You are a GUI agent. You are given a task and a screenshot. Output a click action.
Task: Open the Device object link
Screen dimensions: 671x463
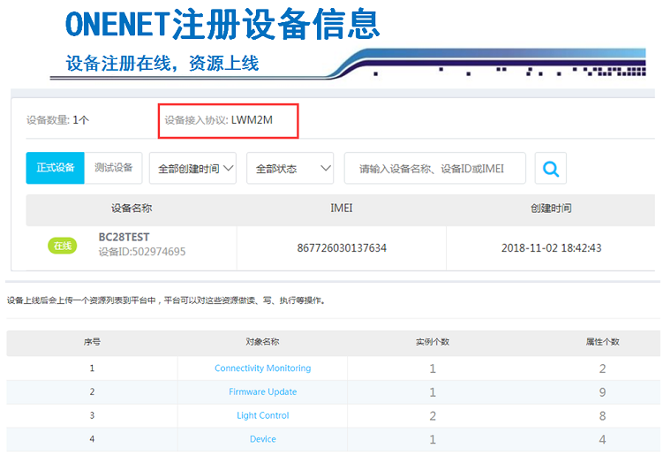coord(263,439)
